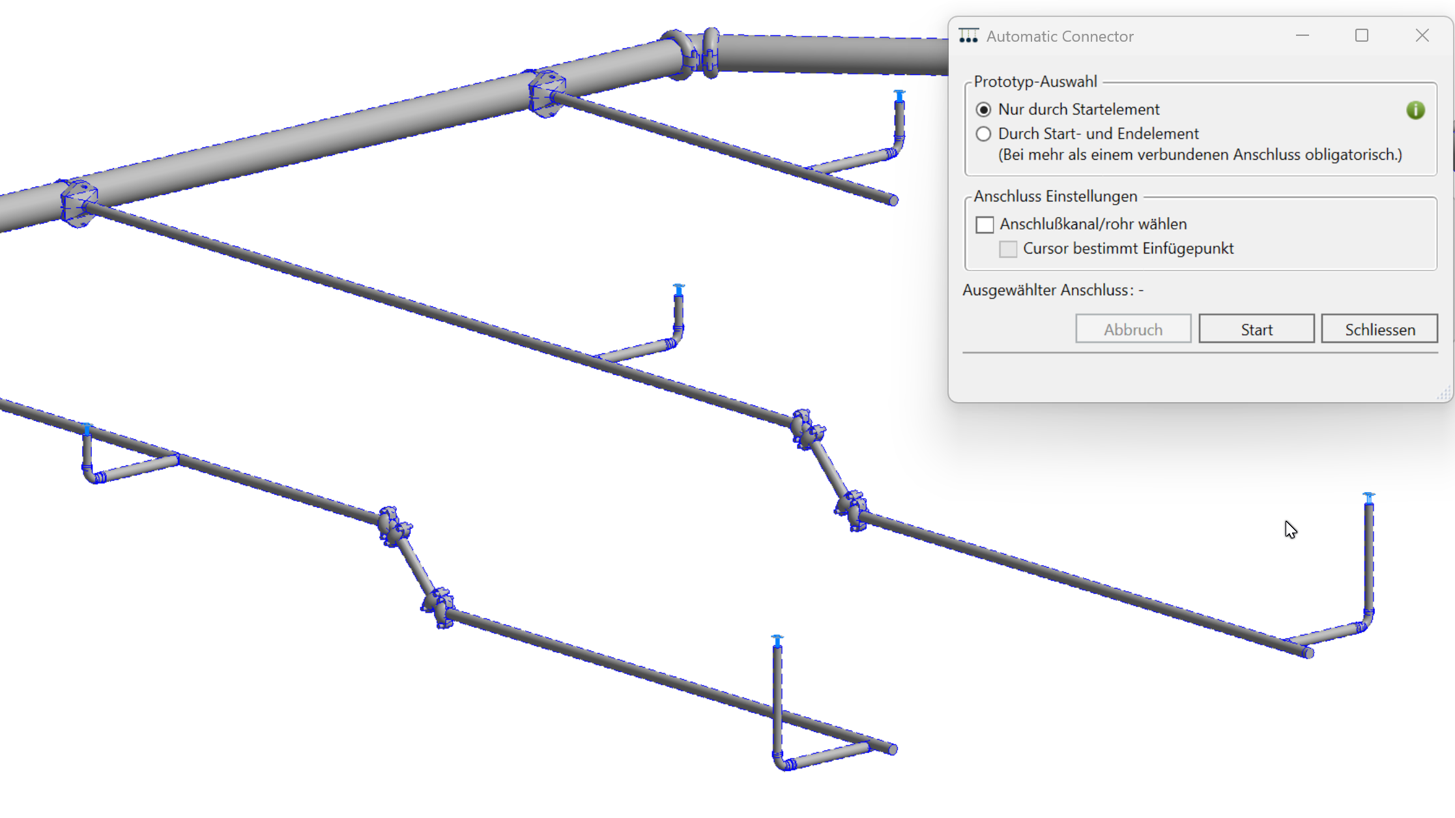
Task: Close the Automatic Connector dialog
Action: click(1422, 36)
